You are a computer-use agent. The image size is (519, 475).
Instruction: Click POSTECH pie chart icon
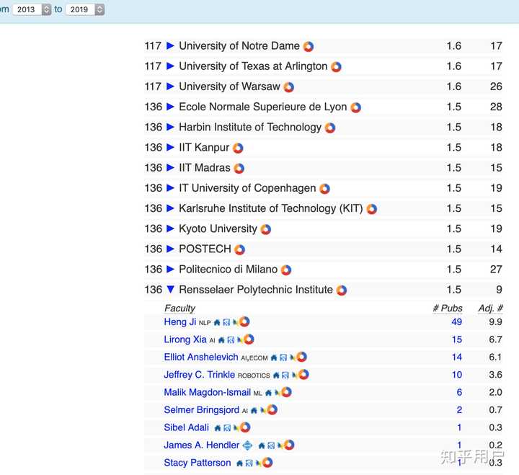(239, 249)
